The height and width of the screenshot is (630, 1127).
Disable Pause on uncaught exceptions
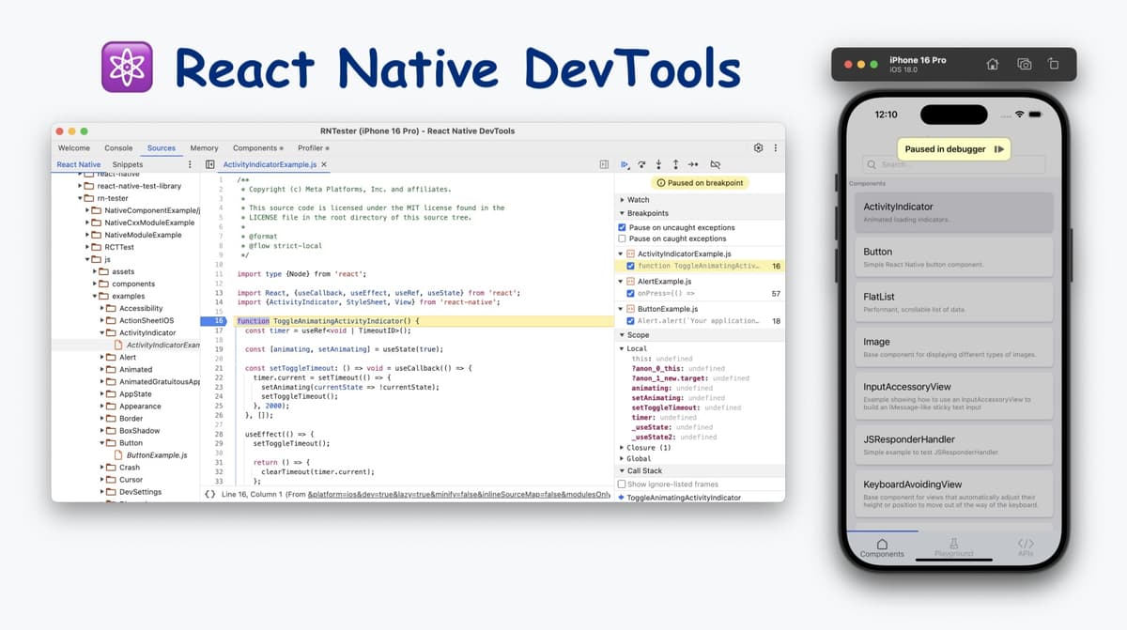pyautogui.click(x=622, y=227)
